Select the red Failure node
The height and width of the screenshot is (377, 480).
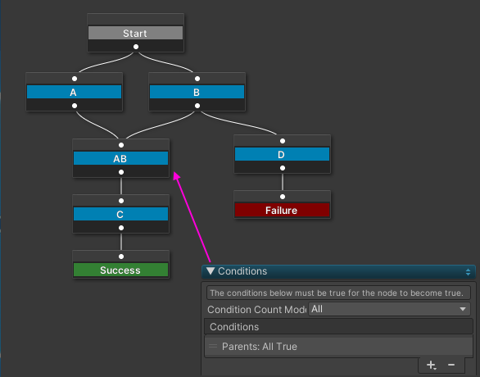[x=282, y=211]
